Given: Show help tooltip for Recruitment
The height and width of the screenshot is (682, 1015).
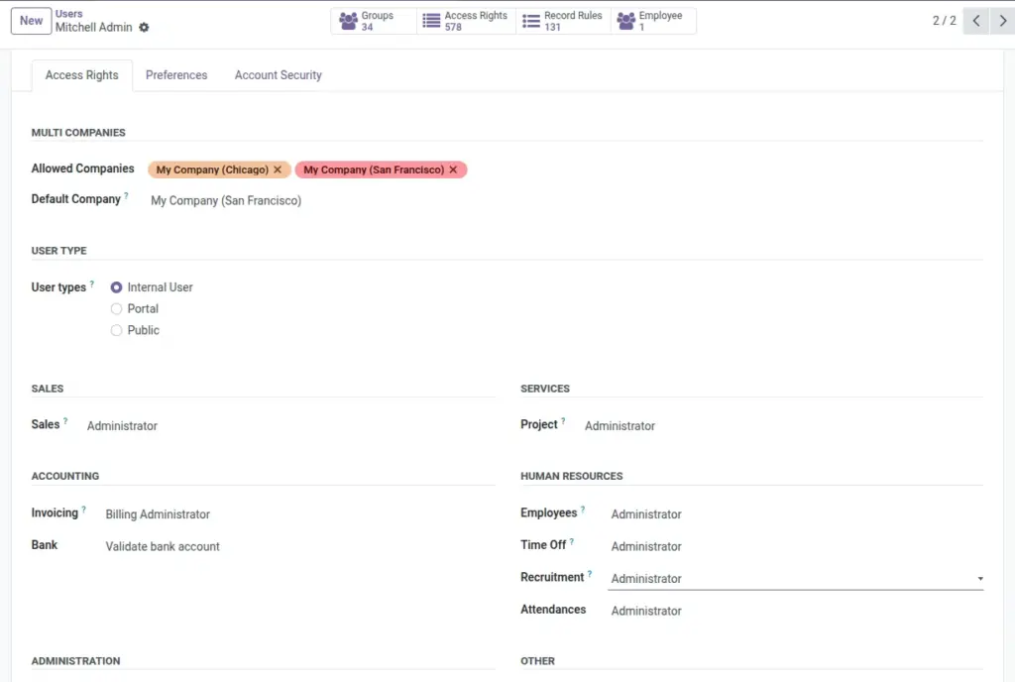Looking at the screenshot, I should pos(590,573).
